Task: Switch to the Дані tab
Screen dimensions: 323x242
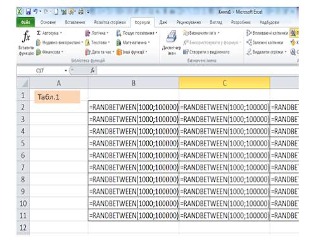Action: click(163, 22)
